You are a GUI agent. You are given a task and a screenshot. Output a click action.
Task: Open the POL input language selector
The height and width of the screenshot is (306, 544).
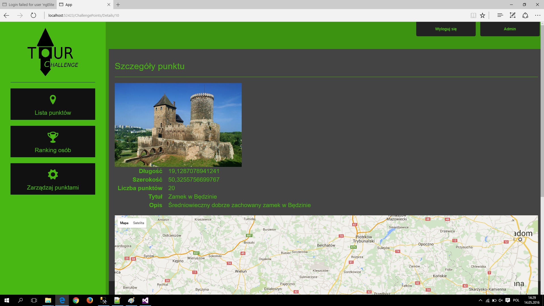pos(516,300)
